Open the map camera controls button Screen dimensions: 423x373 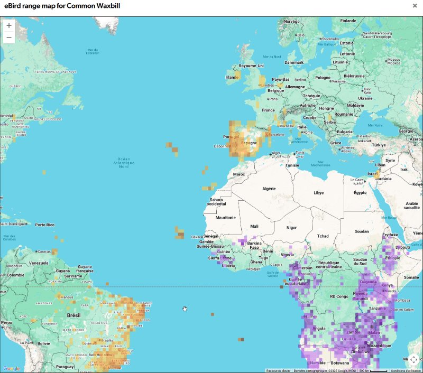tap(413, 360)
